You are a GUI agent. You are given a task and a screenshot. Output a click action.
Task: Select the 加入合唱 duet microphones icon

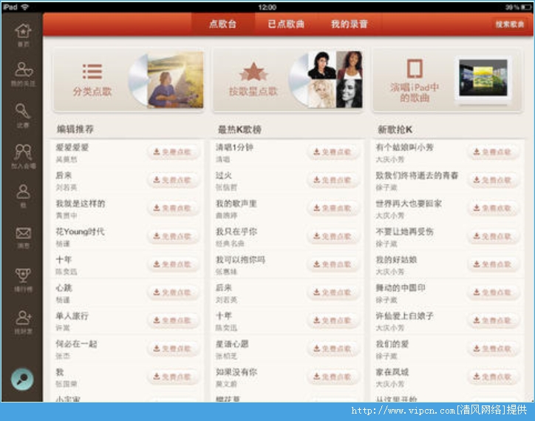[x=23, y=152]
